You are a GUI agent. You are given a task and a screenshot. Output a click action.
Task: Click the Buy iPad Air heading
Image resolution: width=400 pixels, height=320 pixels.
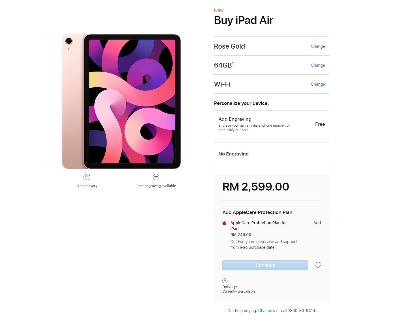pyautogui.click(x=244, y=20)
